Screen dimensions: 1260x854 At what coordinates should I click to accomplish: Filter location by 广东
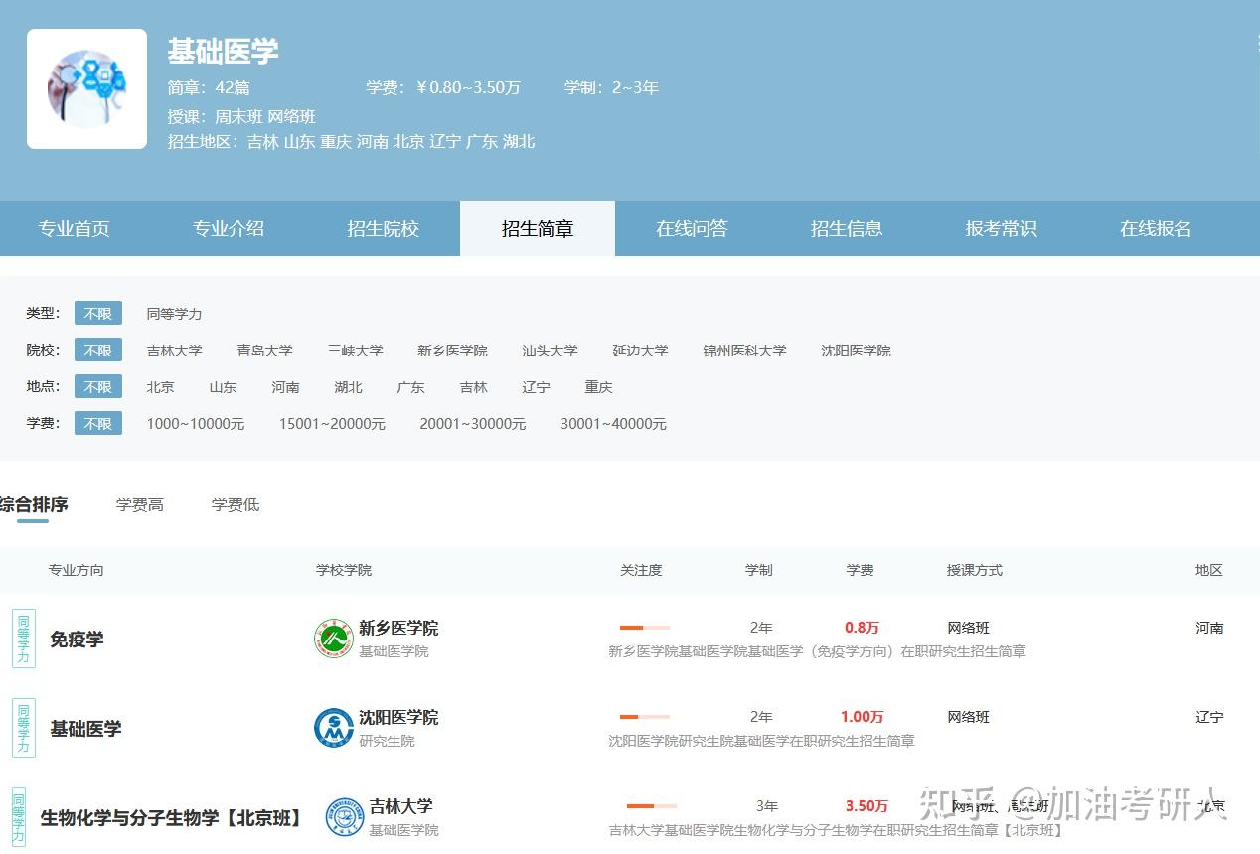pyautogui.click(x=410, y=386)
